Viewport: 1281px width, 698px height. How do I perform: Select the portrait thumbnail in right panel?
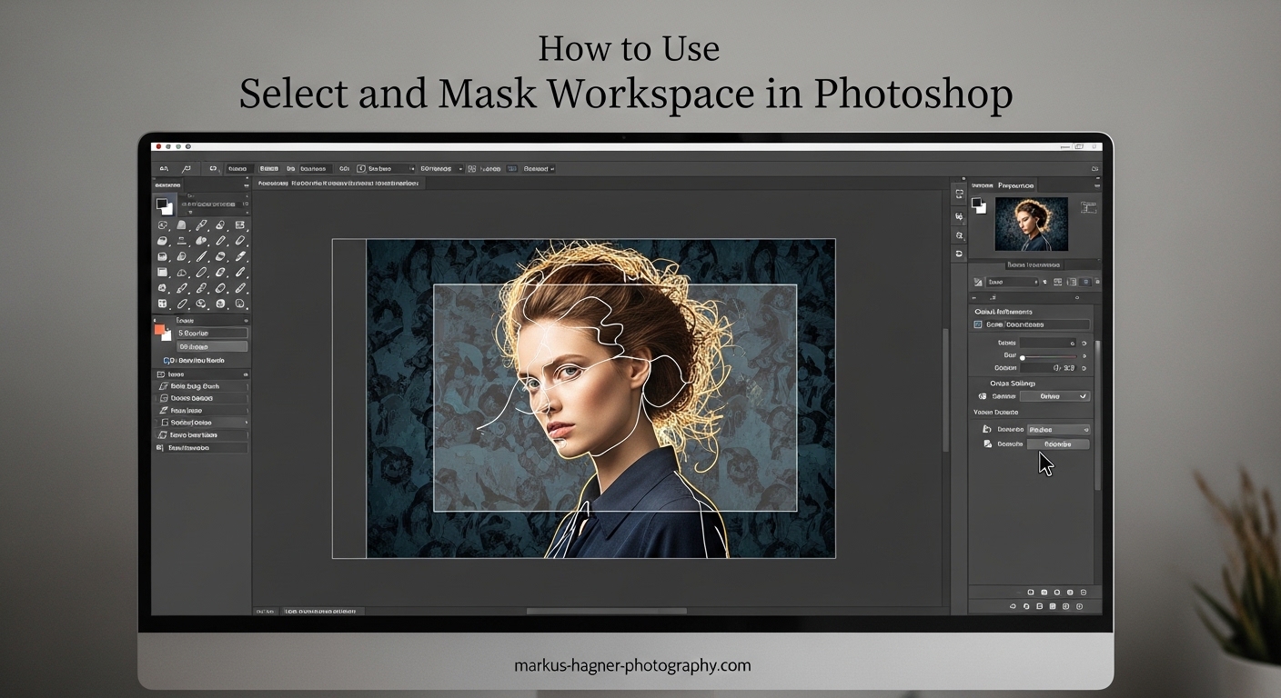click(1031, 224)
